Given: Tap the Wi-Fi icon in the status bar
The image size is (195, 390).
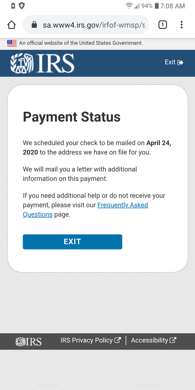Looking at the screenshot, I should point(129,6).
